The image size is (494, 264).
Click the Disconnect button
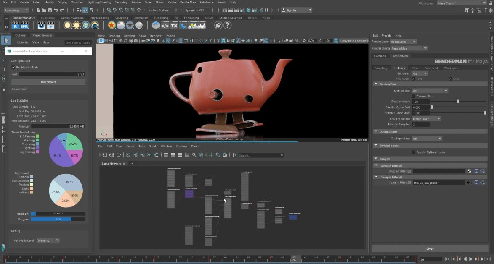pyautogui.click(x=48, y=82)
